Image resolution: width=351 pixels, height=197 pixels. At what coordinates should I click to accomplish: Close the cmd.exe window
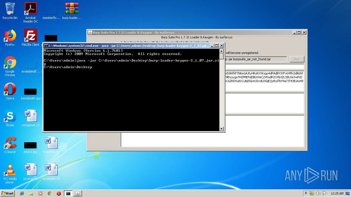pos(222,46)
